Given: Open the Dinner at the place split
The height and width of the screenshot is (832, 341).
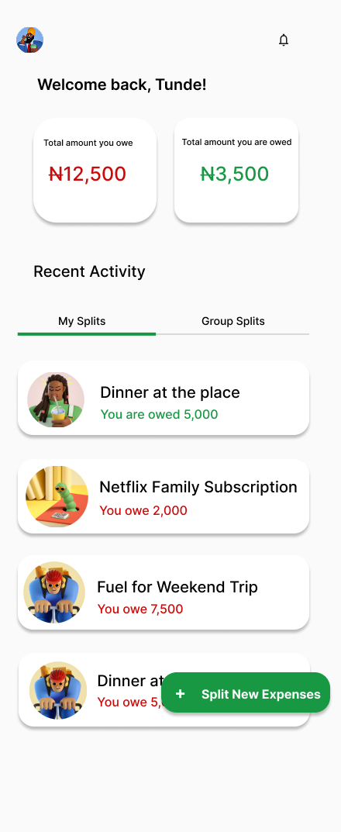Looking at the screenshot, I should (x=164, y=398).
